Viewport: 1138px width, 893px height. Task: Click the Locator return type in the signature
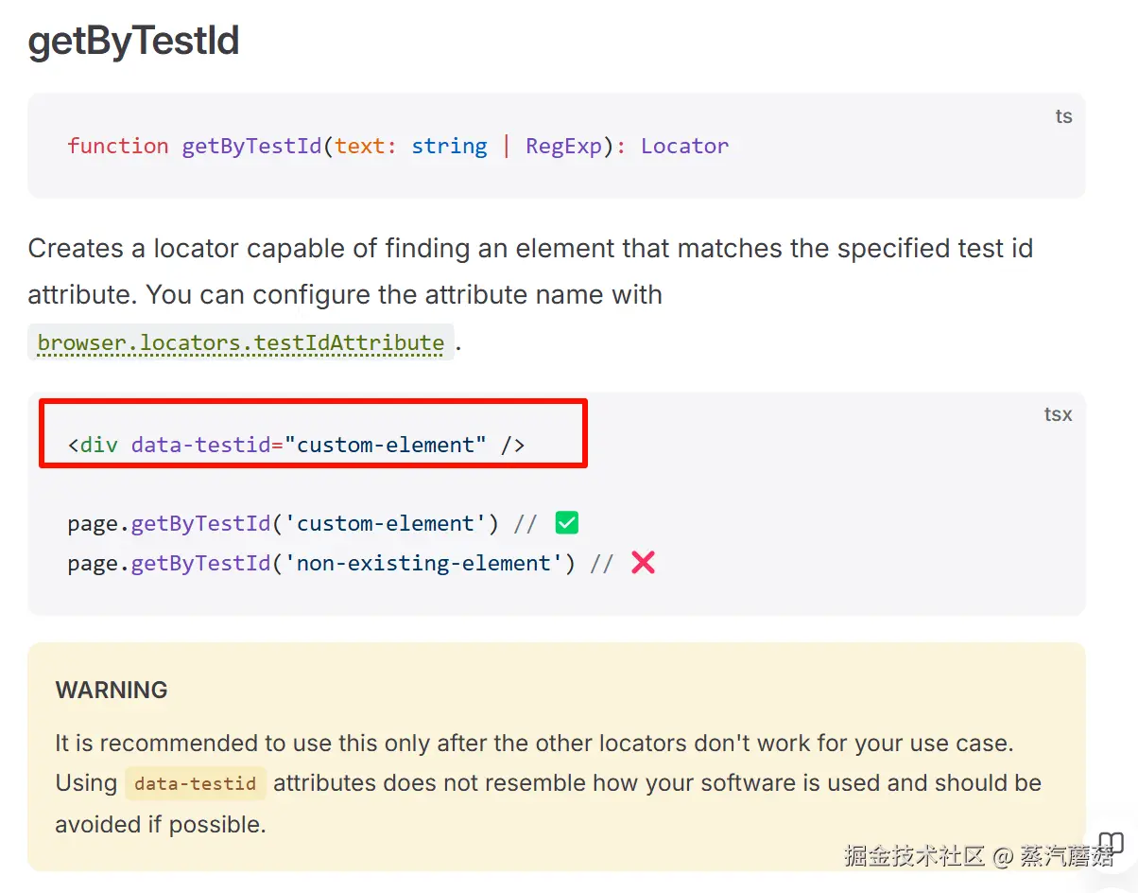pyautogui.click(x=684, y=146)
